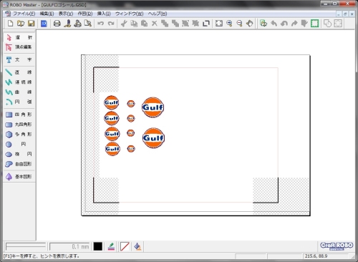Open the ファイル(F) menu
This screenshot has width=358, height=262.
[x=24, y=14]
